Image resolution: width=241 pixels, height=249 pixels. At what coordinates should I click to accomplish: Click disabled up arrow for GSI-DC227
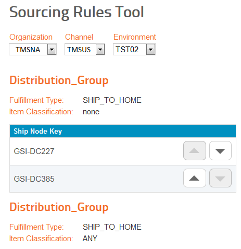(x=195, y=151)
